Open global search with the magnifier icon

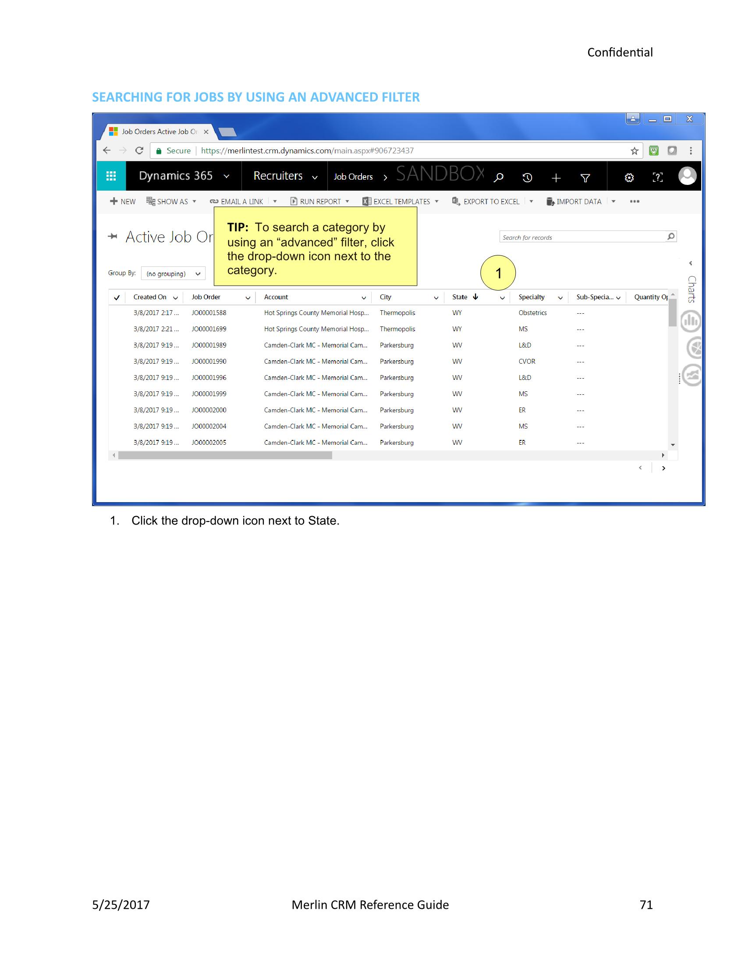point(499,177)
